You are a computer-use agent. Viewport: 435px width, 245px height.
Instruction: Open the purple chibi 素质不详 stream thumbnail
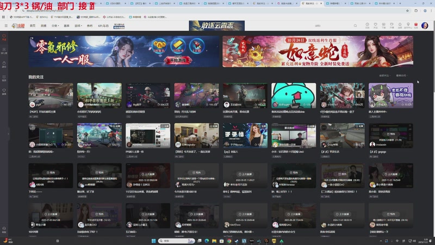pyautogui.click(x=390, y=96)
